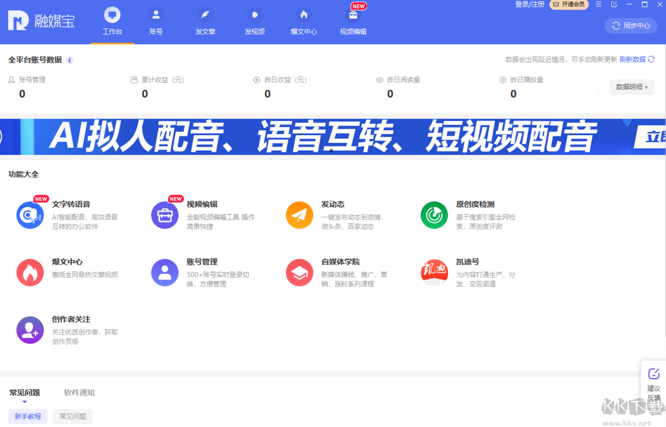The height and width of the screenshot is (427, 666).
Task: Click the 创作者关注 creator follow icon
Action: (x=30, y=329)
